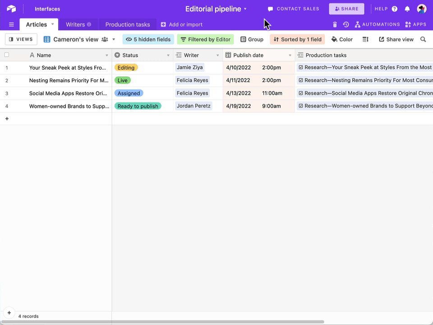
Task: Switch to the Production tasks tab
Action: point(128,24)
